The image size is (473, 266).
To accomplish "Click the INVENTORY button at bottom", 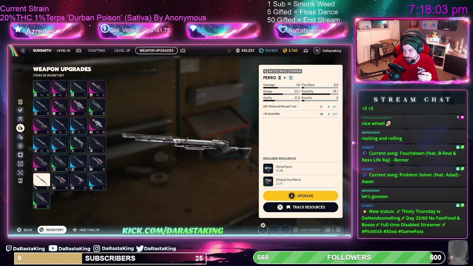I will (x=52, y=230).
